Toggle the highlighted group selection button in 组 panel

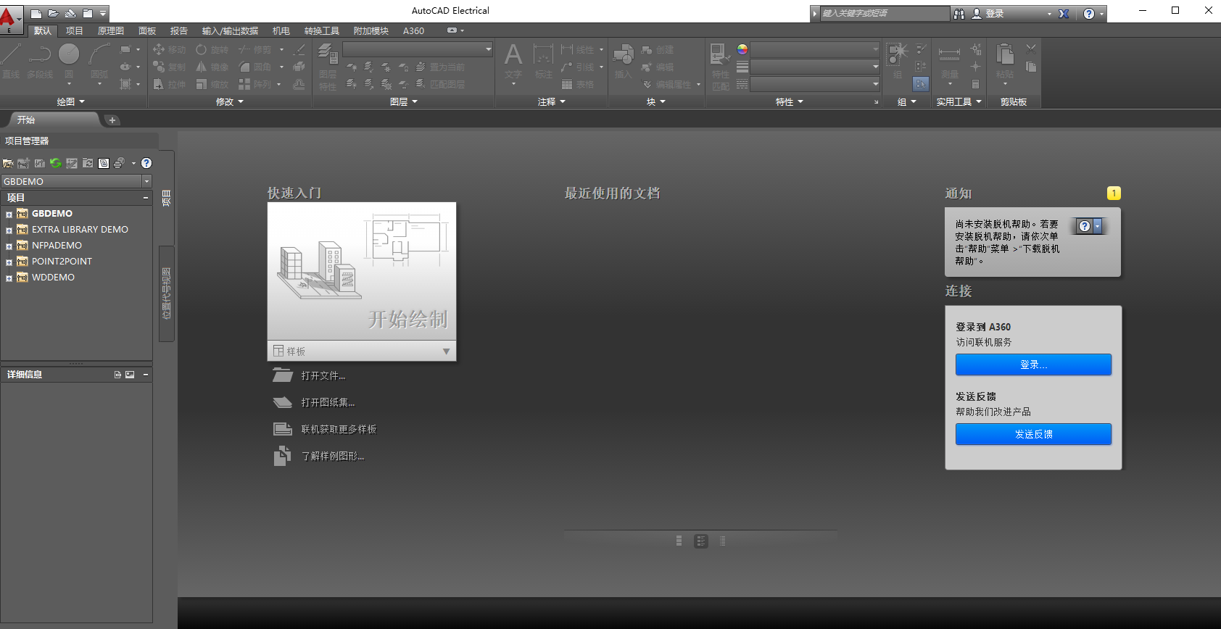(x=920, y=84)
